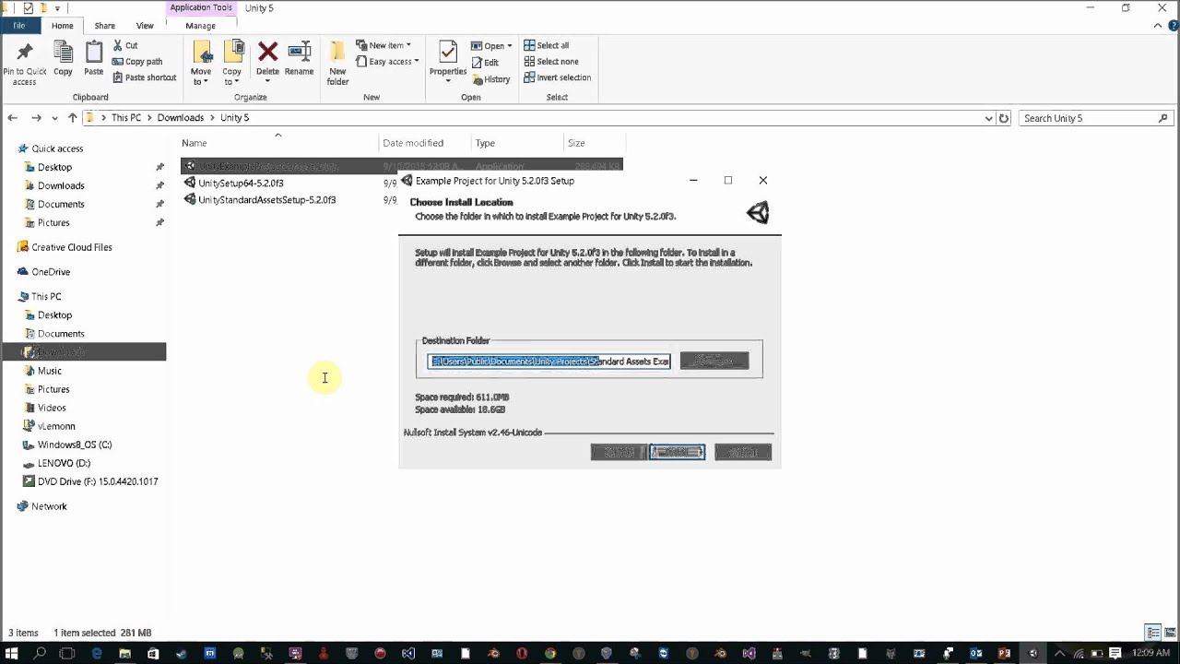The width and height of the screenshot is (1180, 664).
Task: Click the Copy icon in Clipboard group
Action: tap(63, 53)
